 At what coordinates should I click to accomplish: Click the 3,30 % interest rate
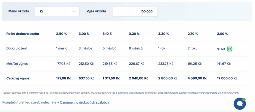click(163, 34)
